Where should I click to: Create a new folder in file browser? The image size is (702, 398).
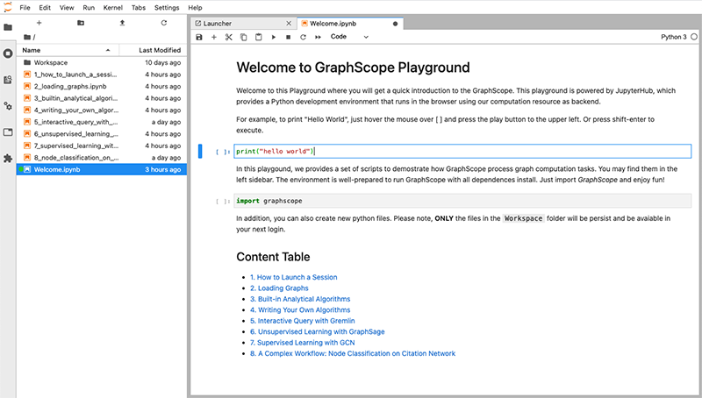[x=81, y=22]
